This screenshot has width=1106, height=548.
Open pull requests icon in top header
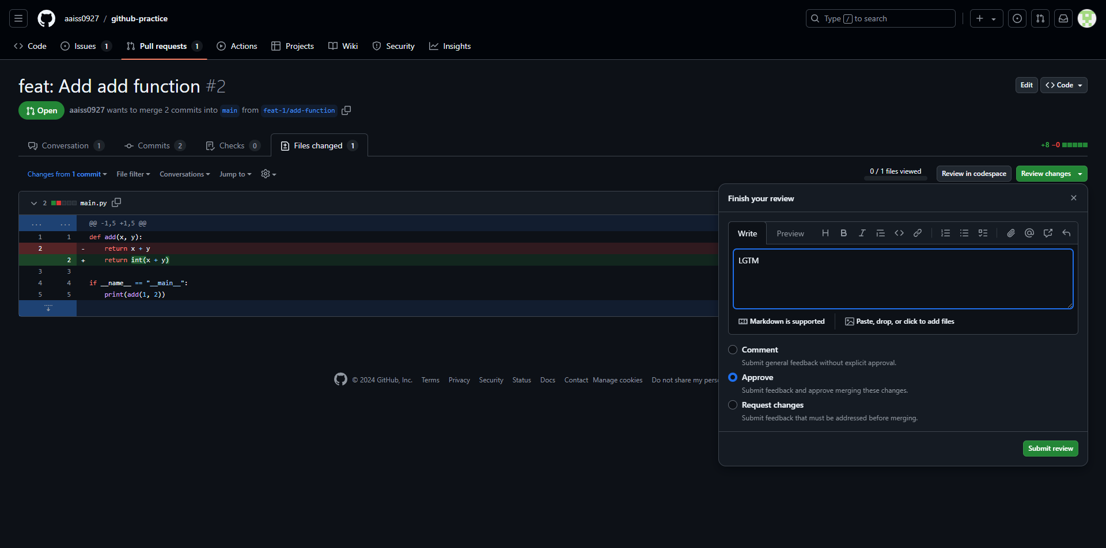click(x=1040, y=18)
